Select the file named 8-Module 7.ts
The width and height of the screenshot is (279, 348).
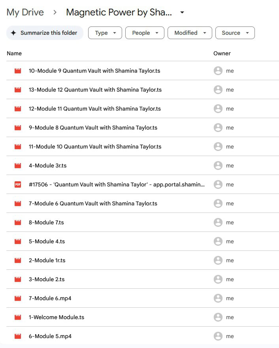click(x=46, y=222)
